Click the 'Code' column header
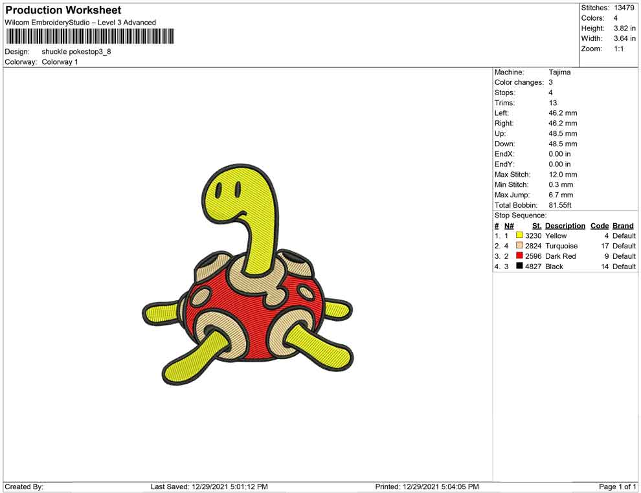 point(600,226)
